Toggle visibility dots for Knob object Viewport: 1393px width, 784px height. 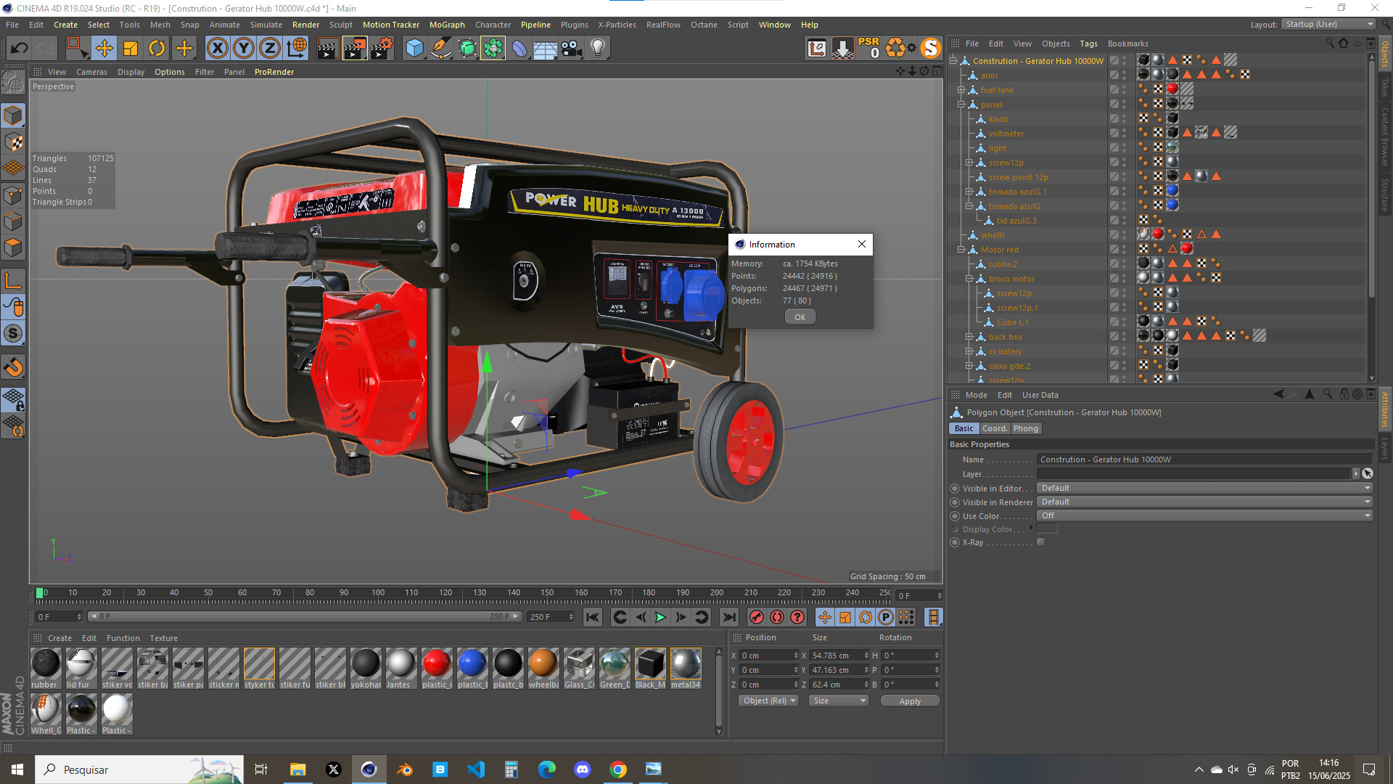(x=1125, y=118)
